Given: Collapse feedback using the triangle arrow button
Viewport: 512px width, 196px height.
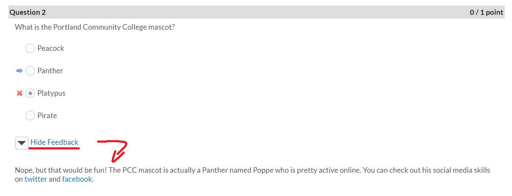Looking at the screenshot, I should pyautogui.click(x=22, y=143).
